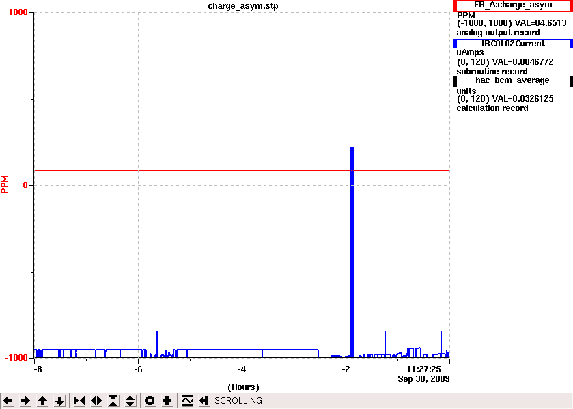
Task: Pan the graph left with the left arrow
Action: click(8, 401)
